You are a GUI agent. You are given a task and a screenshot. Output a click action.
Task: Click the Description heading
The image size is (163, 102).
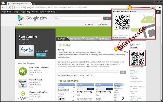(64, 45)
